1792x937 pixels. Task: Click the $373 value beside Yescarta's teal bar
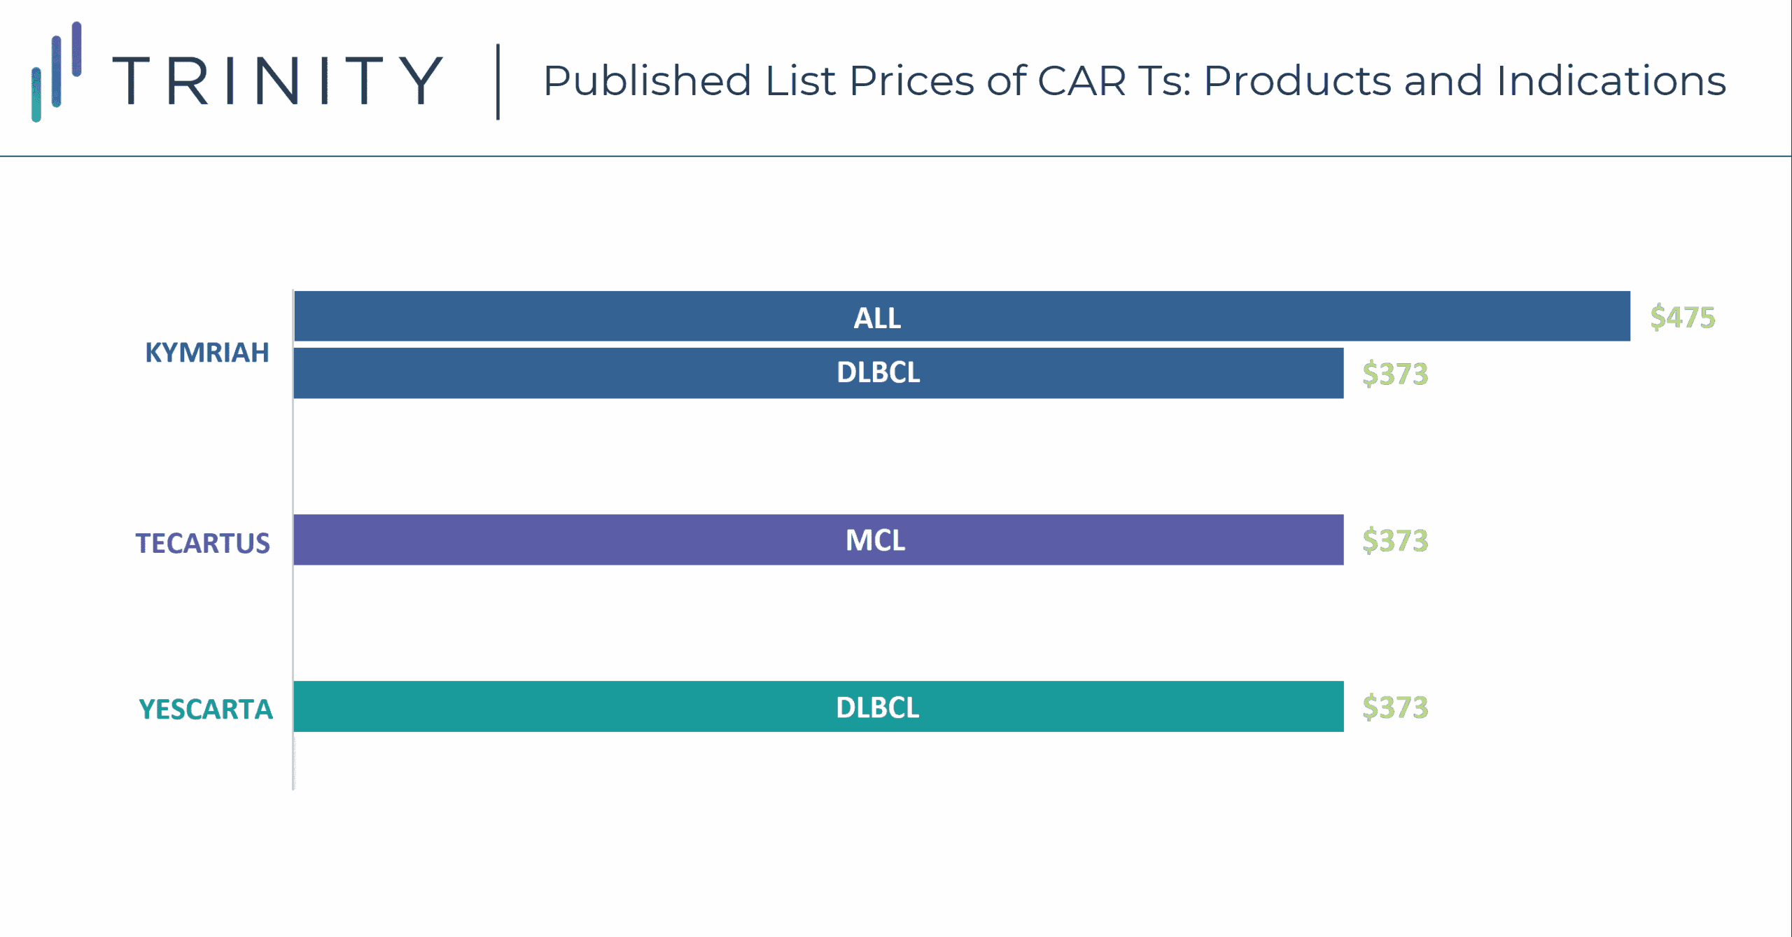(1395, 707)
